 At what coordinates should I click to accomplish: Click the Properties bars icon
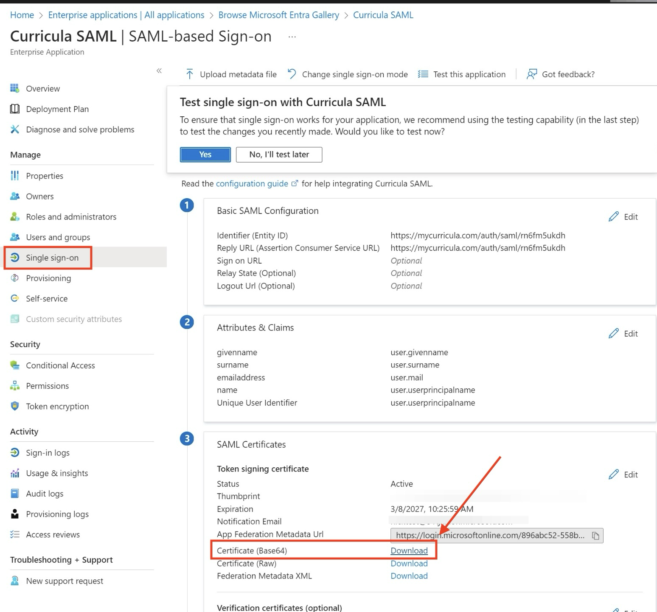(15, 175)
